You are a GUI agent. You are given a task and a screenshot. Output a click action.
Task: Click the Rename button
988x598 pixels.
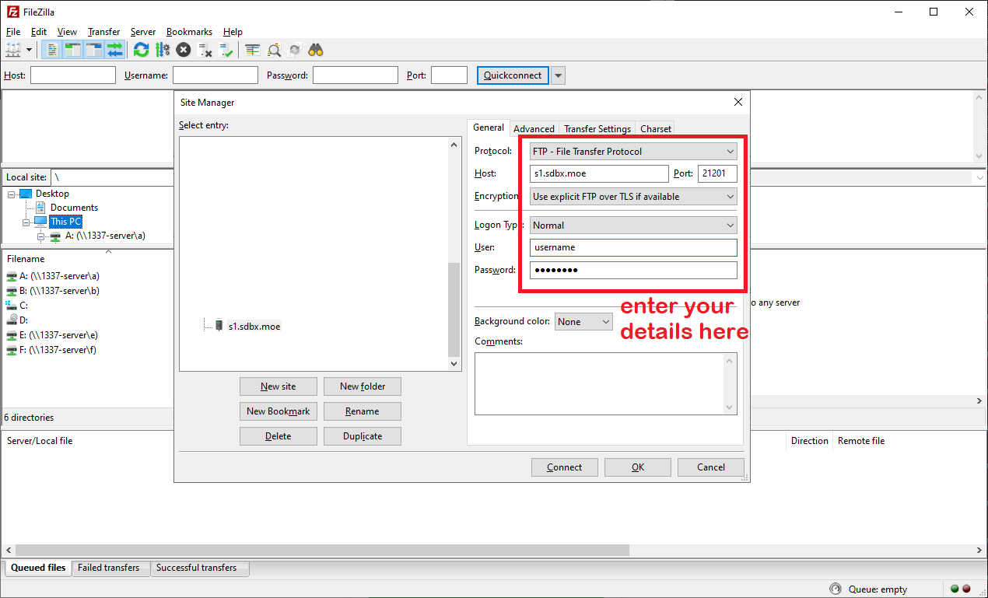(363, 411)
